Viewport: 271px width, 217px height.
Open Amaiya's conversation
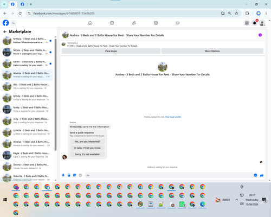[27, 143]
